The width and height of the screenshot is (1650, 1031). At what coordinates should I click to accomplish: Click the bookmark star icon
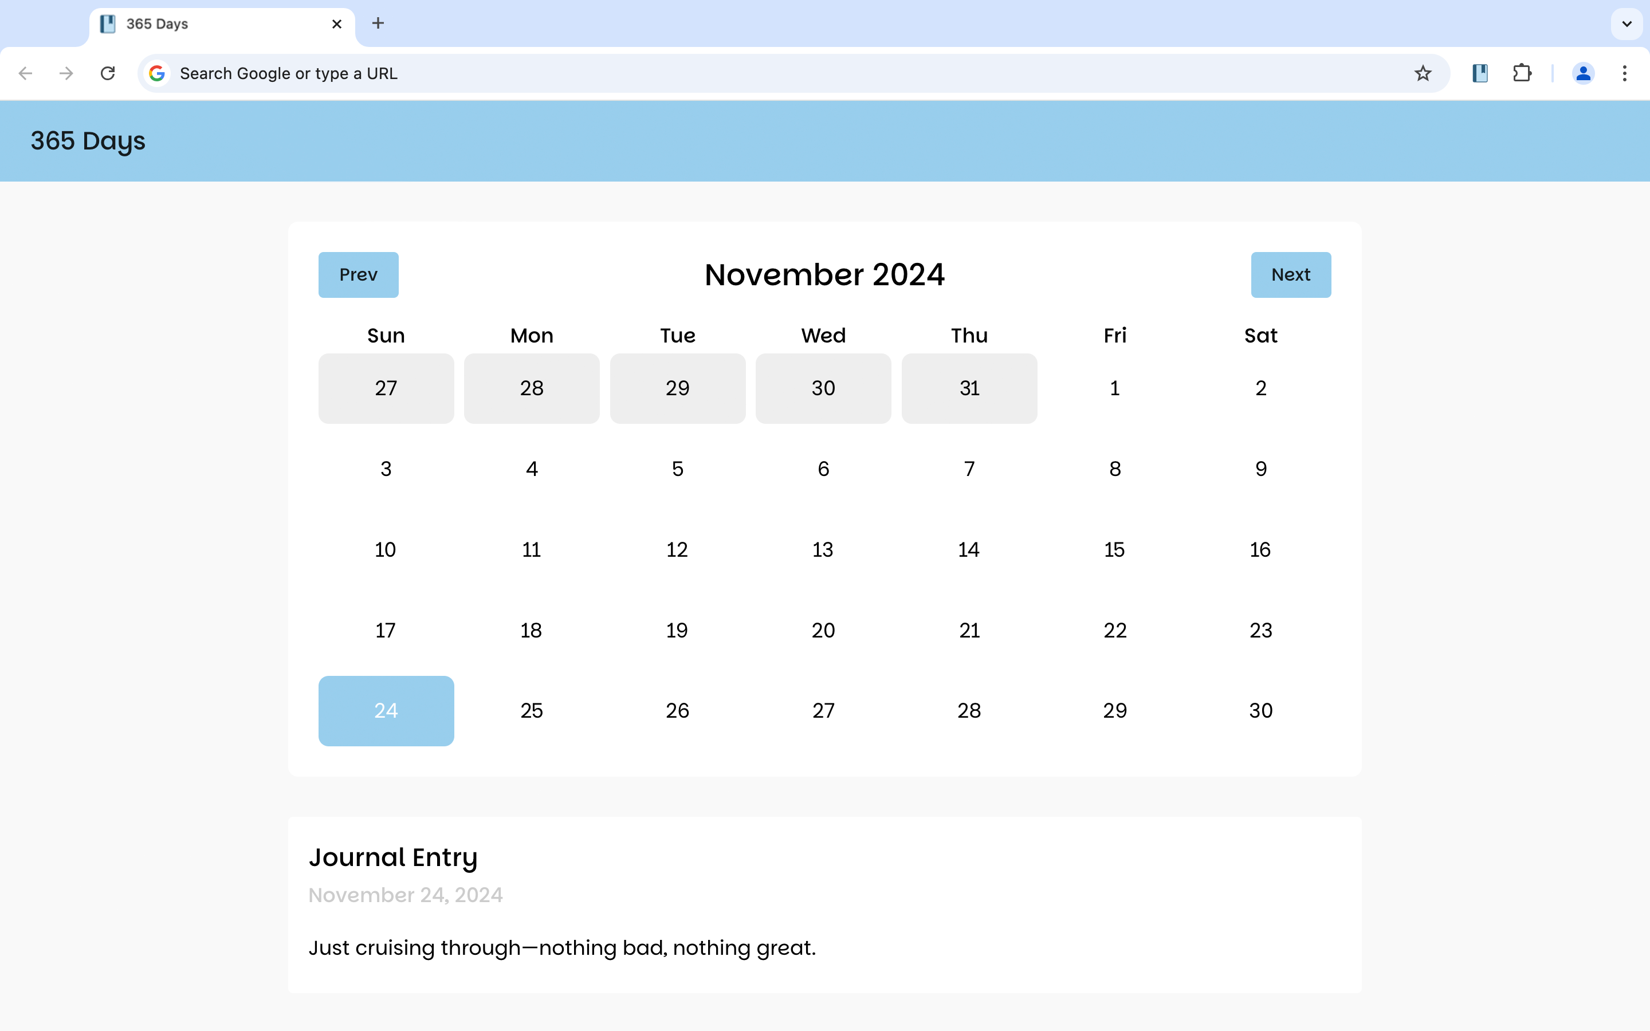click(1423, 73)
